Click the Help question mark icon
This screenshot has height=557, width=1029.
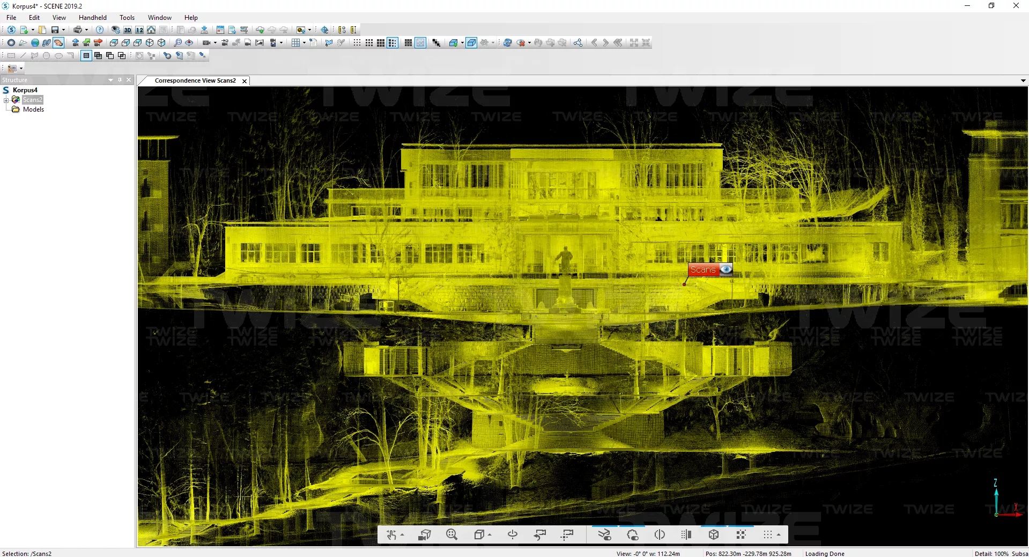click(x=100, y=30)
